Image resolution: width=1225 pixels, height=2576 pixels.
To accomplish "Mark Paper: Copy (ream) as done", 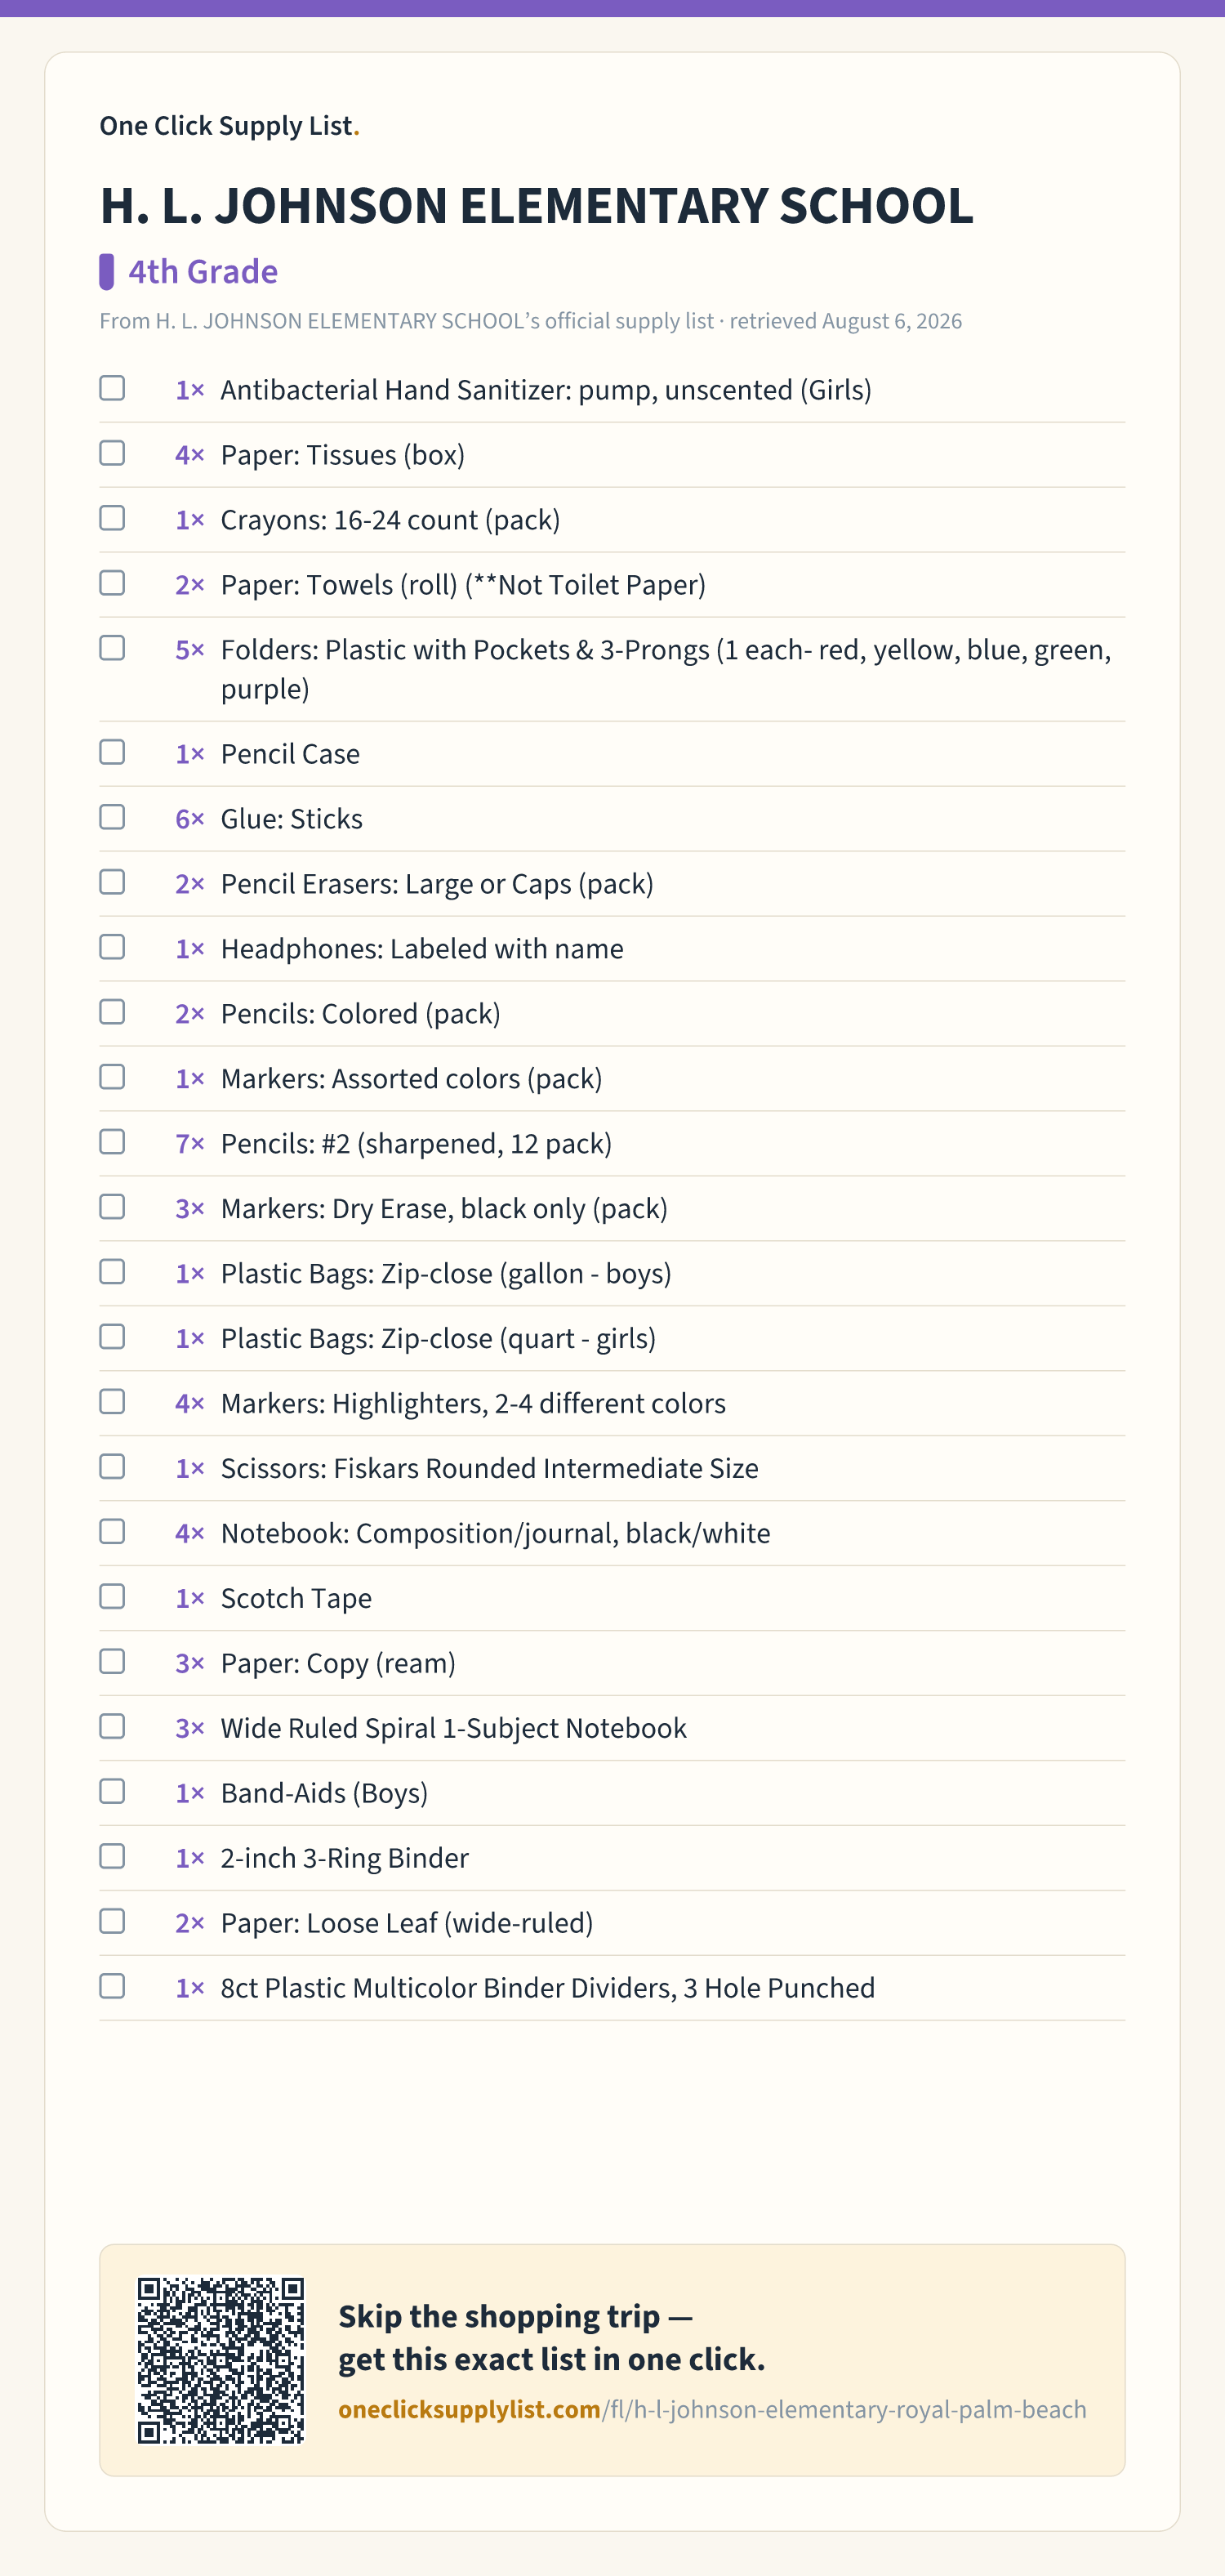I will tap(112, 1662).
